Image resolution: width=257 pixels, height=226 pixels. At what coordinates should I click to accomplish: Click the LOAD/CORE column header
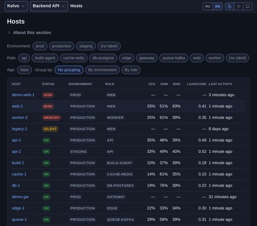[196, 84]
